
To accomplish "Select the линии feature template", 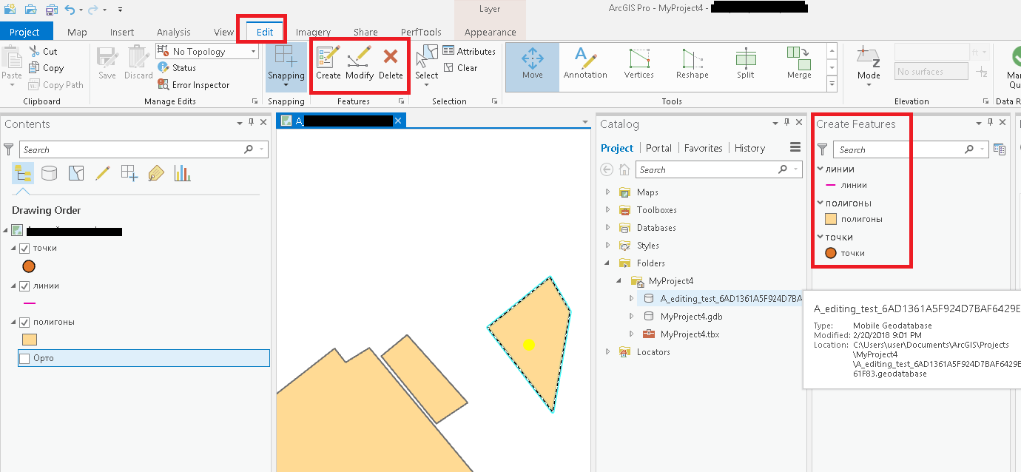I will point(847,186).
